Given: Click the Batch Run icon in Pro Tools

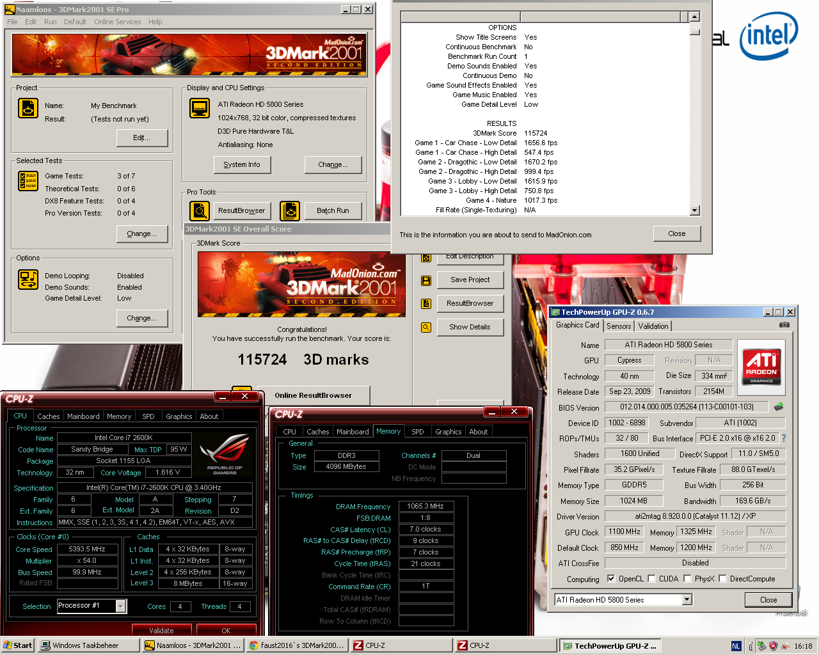Looking at the screenshot, I should pos(290,210).
